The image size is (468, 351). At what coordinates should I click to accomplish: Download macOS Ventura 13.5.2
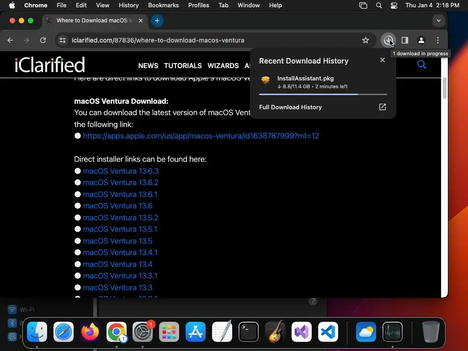point(121,218)
